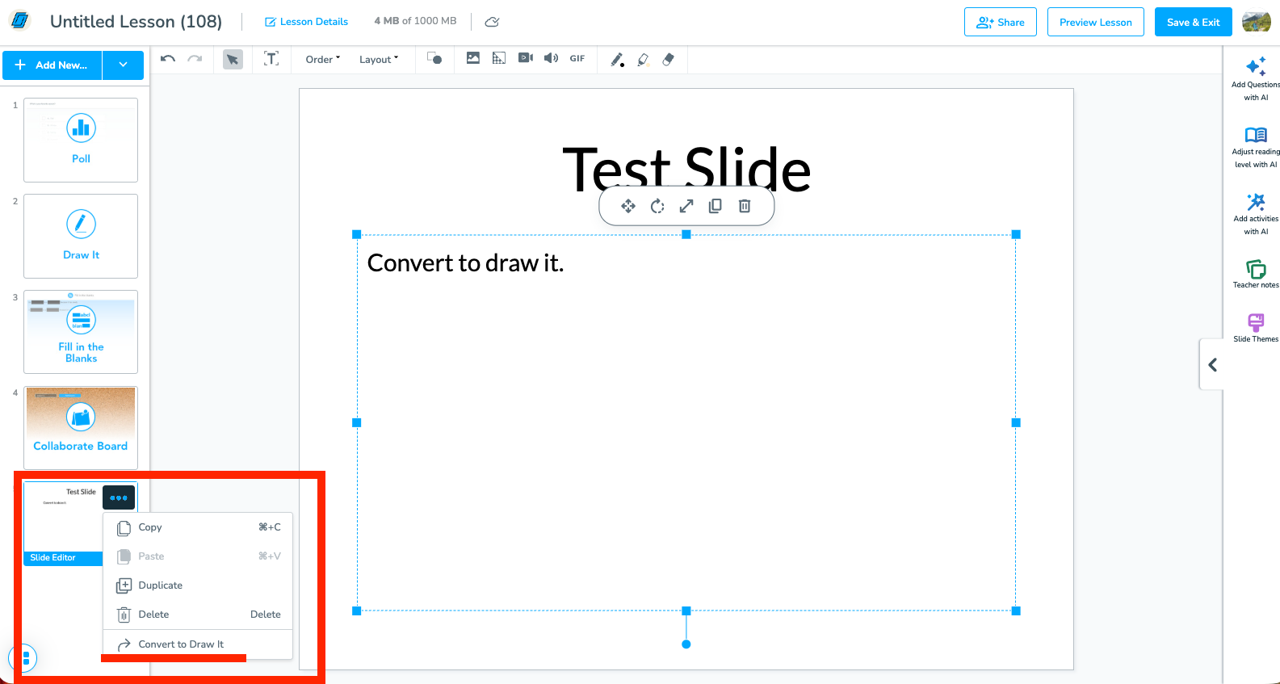Click the rotate icon above text box
Screen dimensions: 1280x684
(657, 206)
